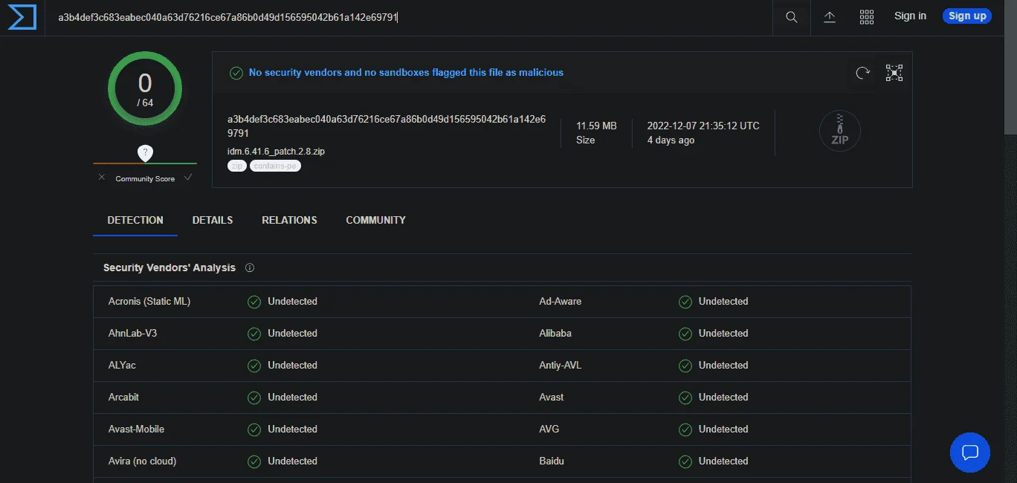1017x483 pixels.
Task: Open the RELATIONS tab
Action: pos(289,220)
